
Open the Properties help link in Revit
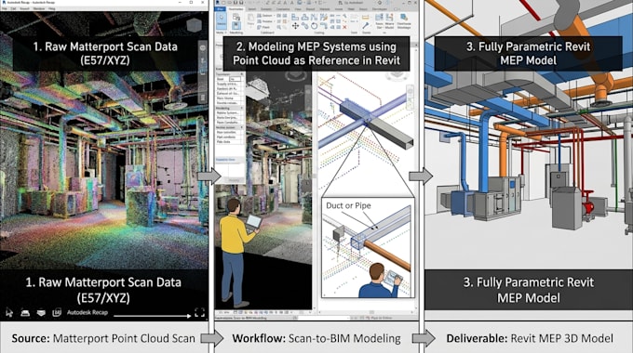(x=225, y=160)
